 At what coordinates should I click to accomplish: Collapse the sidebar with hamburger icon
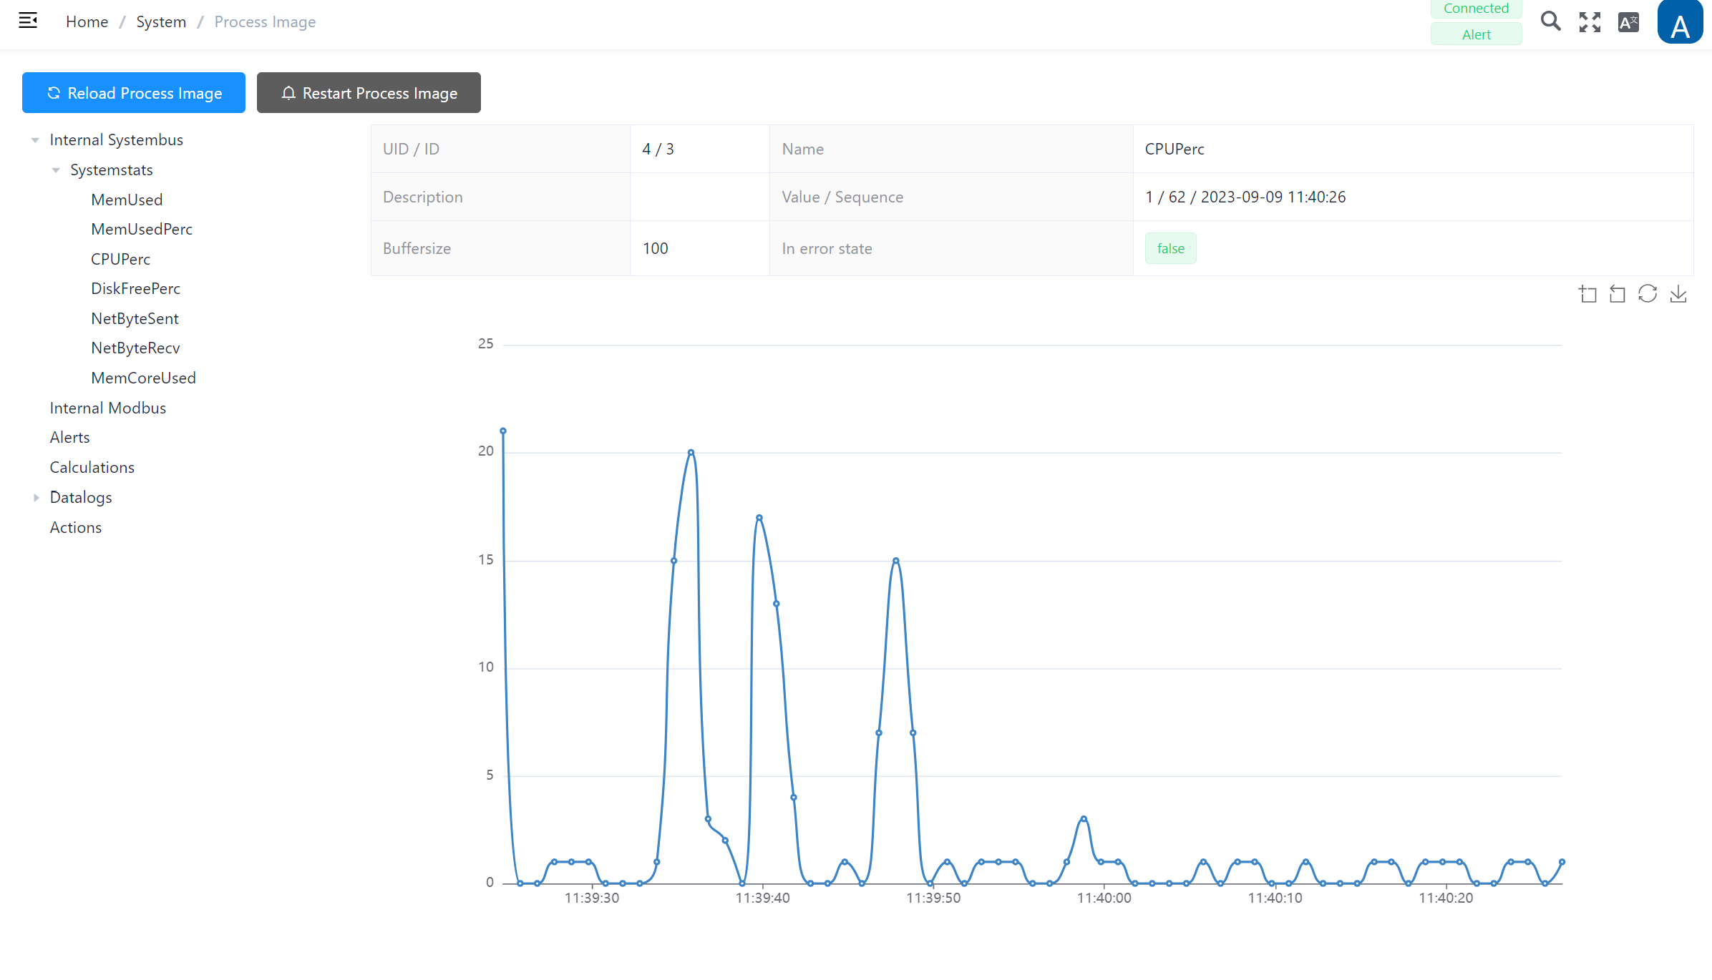[28, 21]
